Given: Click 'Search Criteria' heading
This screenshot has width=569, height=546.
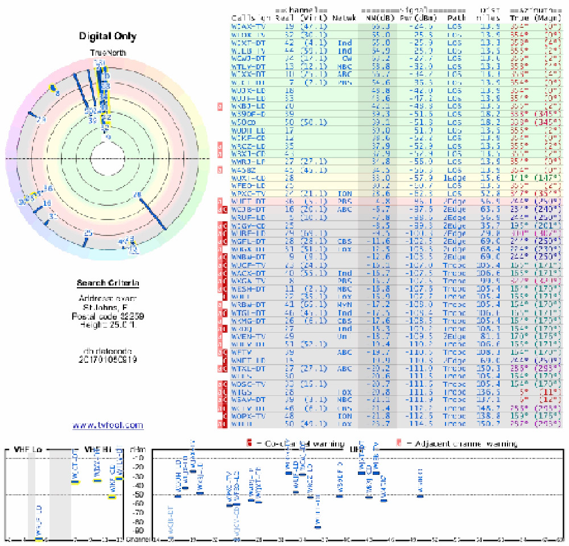Looking at the screenshot, I should pyautogui.click(x=108, y=283).
